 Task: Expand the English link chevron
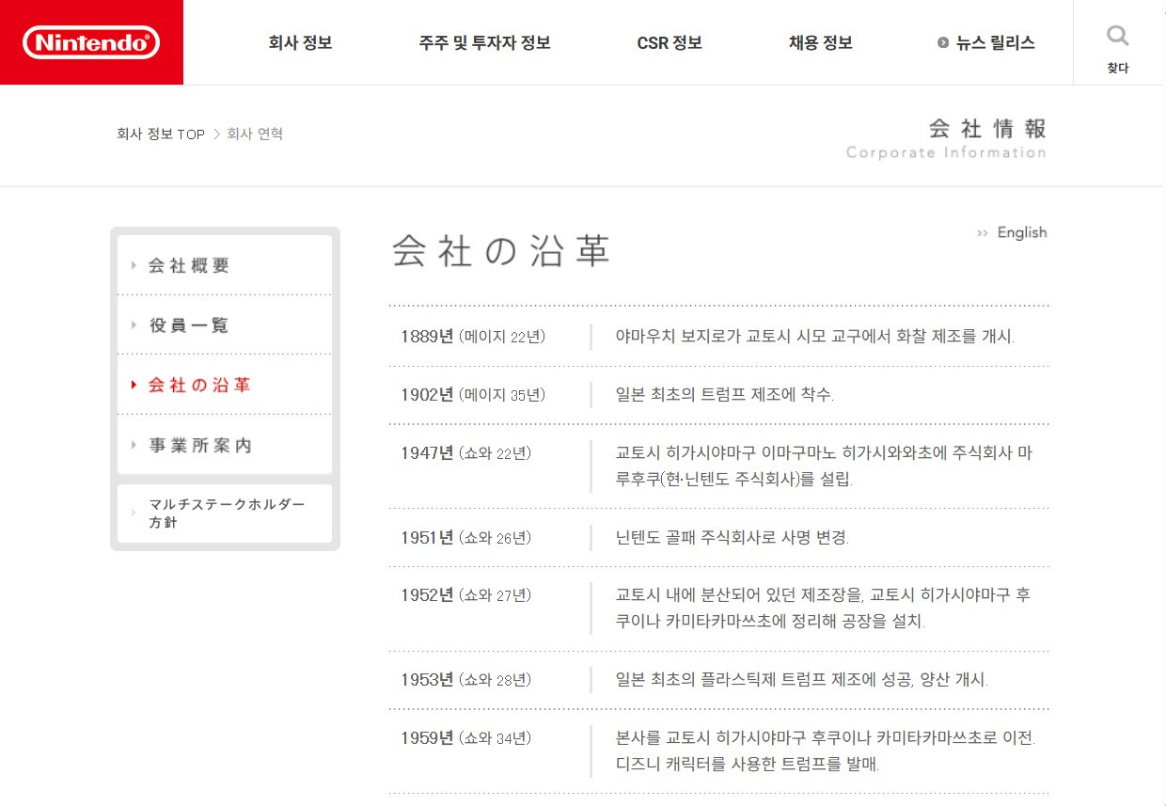pos(982,232)
